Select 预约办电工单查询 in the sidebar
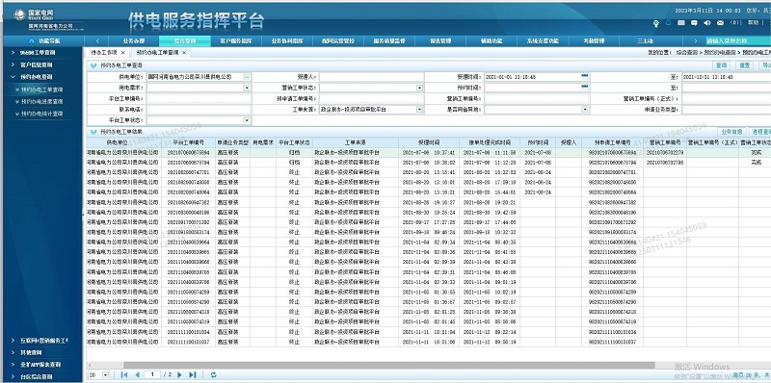The image size is (771, 383). point(41,89)
